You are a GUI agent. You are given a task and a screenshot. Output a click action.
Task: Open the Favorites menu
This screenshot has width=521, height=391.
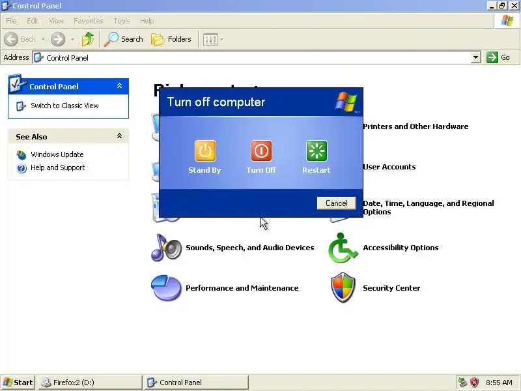(89, 21)
